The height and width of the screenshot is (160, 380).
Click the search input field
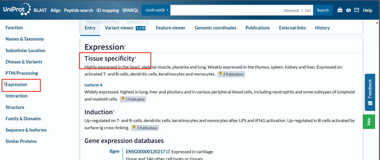225,10
